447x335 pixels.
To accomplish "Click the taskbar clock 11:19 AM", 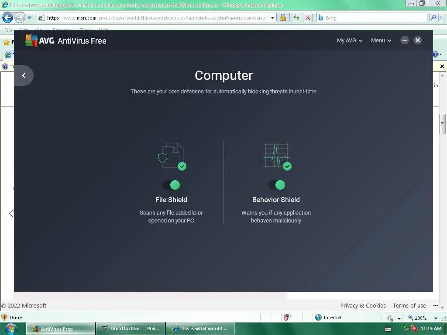I will pyautogui.click(x=431, y=328).
